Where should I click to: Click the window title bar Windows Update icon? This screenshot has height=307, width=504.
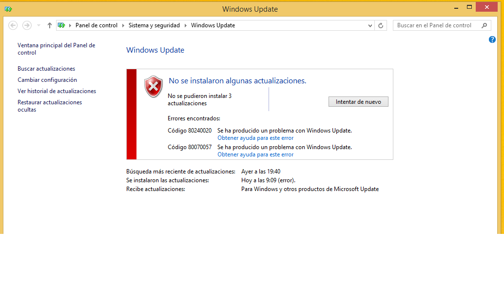(8, 9)
